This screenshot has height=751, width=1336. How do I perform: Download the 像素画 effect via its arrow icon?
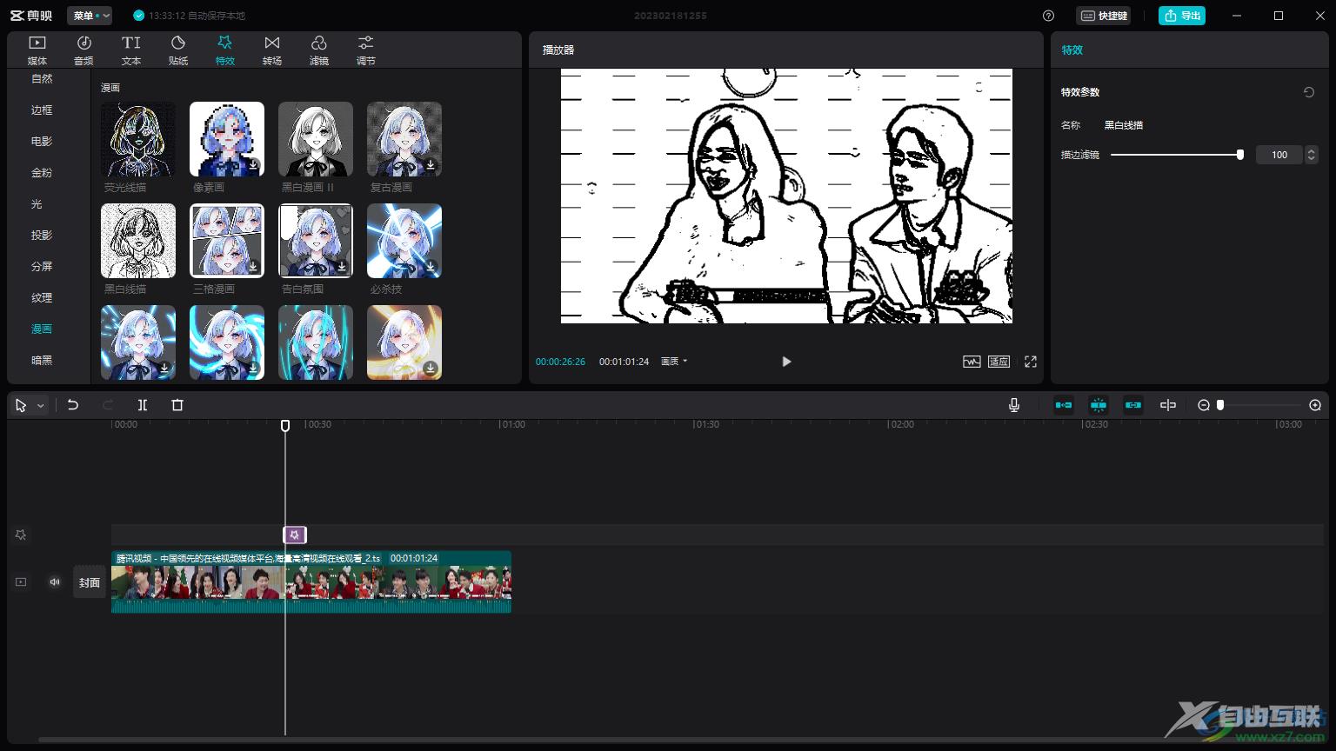click(x=253, y=165)
